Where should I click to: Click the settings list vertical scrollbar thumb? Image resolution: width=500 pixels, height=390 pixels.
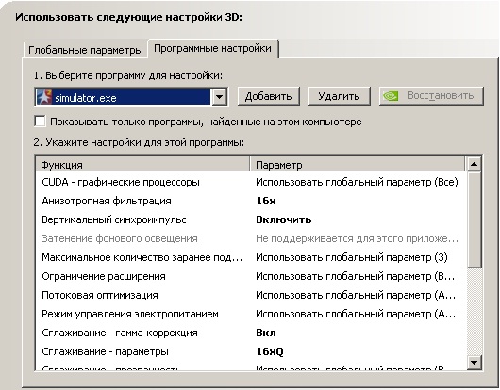coord(474,220)
